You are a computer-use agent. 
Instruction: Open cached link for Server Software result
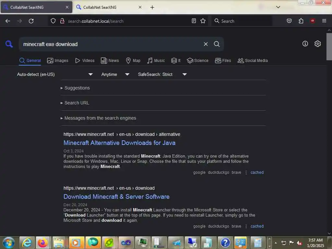pos(257,226)
